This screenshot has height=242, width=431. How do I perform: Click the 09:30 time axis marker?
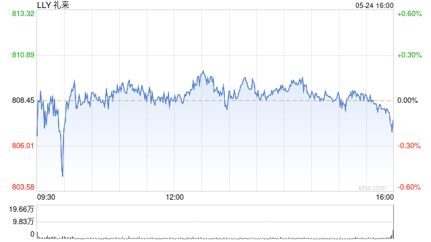tap(46, 197)
